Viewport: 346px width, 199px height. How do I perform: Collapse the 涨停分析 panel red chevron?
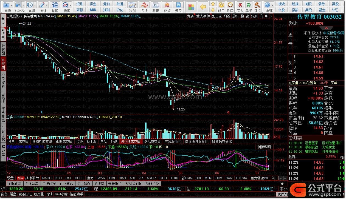[x=327, y=29]
